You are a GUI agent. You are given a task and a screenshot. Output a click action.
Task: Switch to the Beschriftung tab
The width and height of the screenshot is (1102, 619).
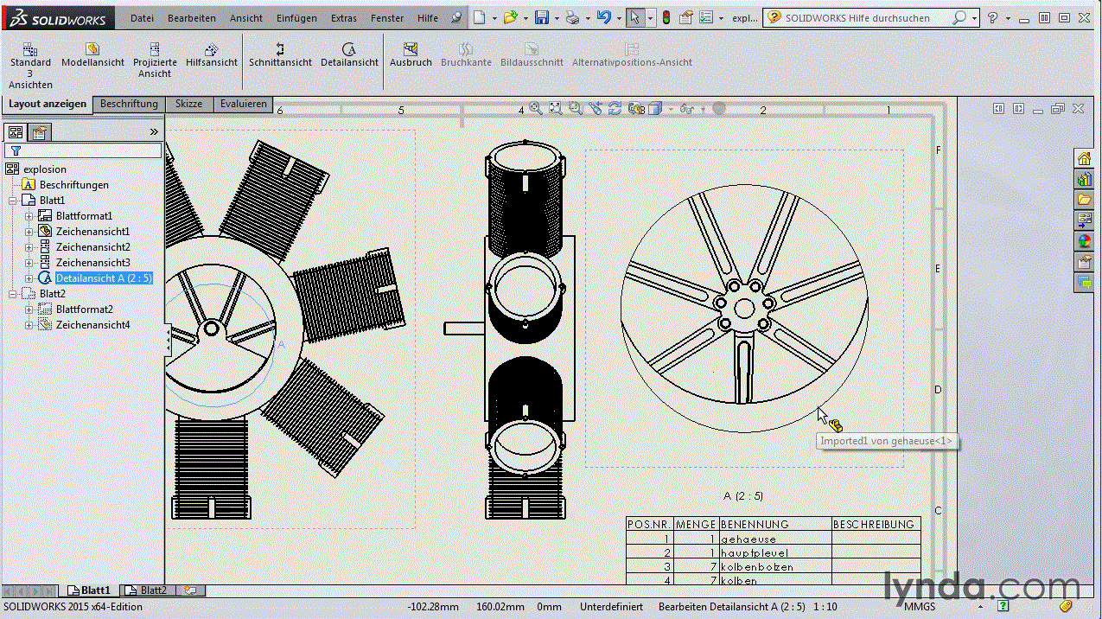pyautogui.click(x=129, y=105)
